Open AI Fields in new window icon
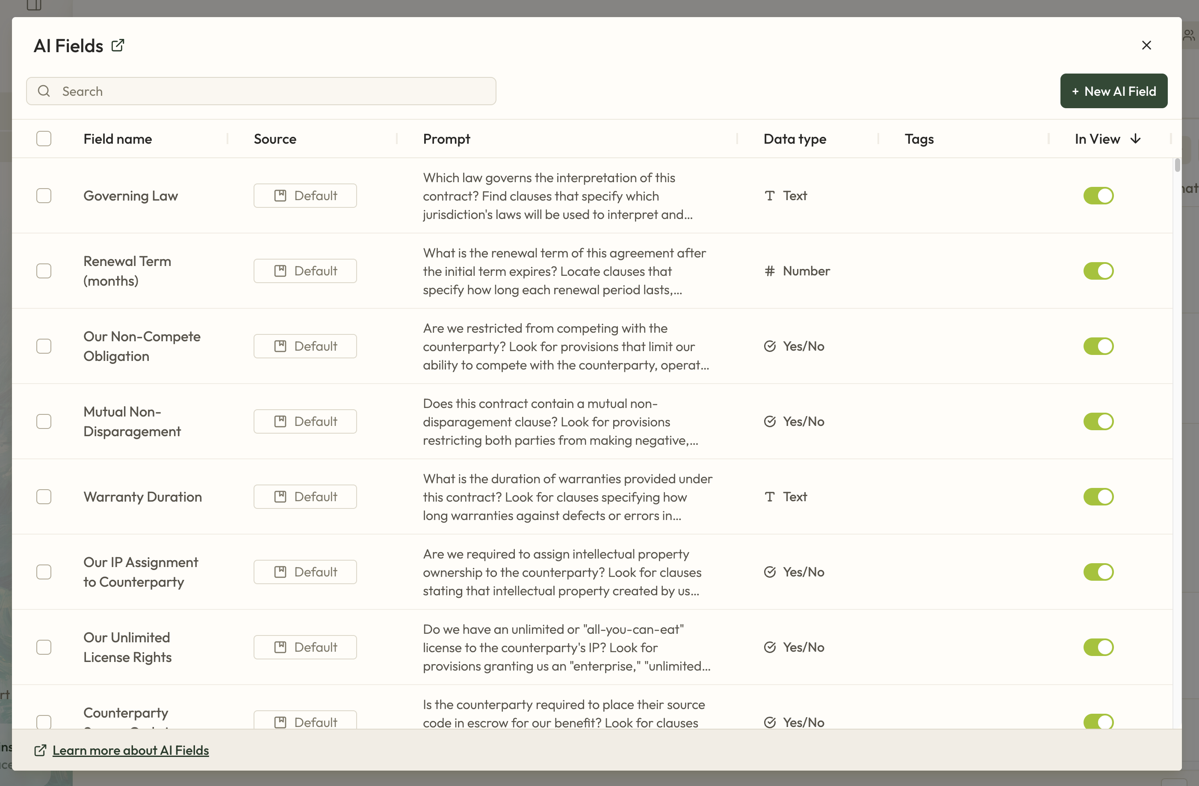Image resolution: width=1199 pixels, height=786 pixels. (x=118, y=45)
